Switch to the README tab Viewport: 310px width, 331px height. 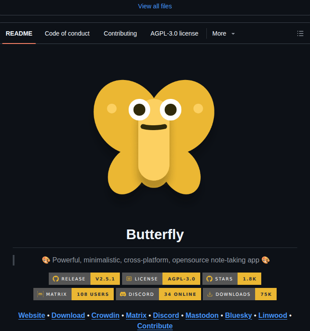click(x=19, y=33)
